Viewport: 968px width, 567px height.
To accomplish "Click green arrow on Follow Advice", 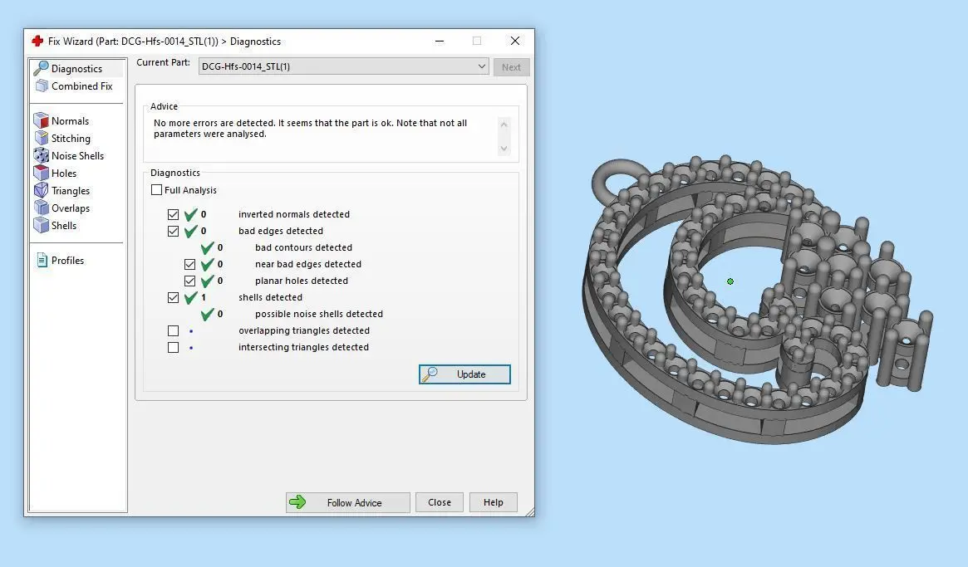I will [x=297, y=502].
